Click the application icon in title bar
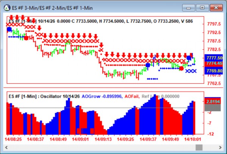 [x=7, y=8]
